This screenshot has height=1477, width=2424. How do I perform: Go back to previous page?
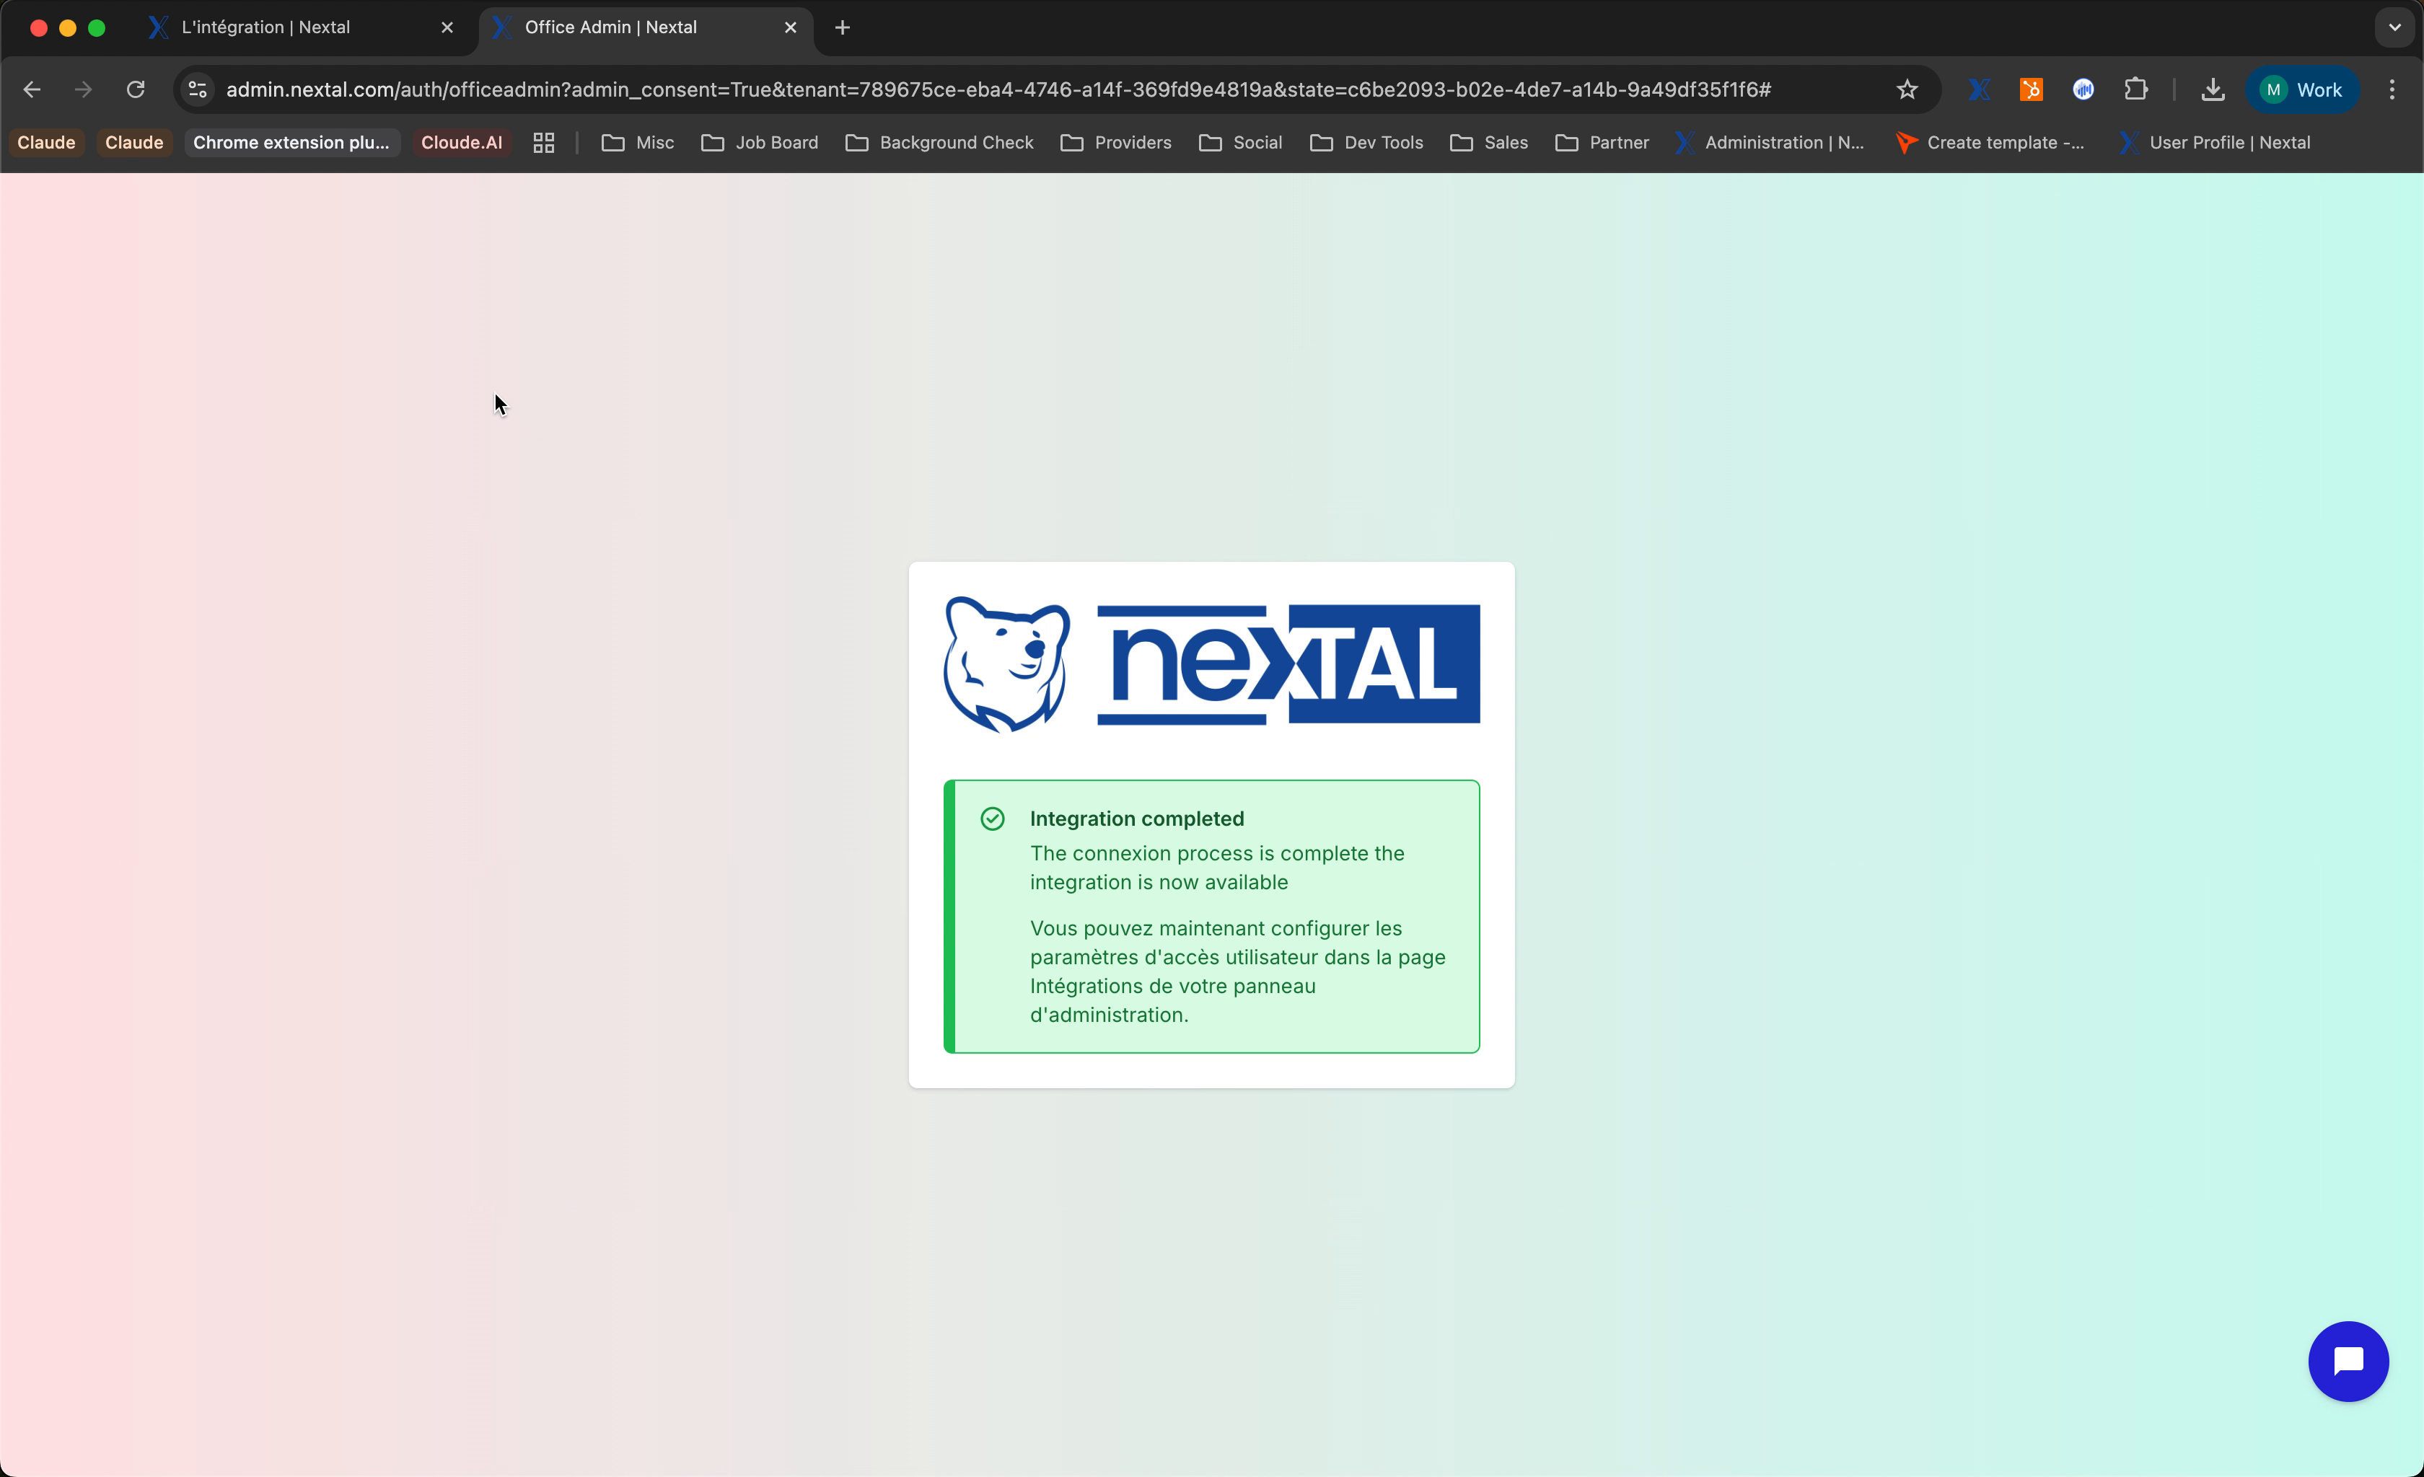tap(32, 89)
